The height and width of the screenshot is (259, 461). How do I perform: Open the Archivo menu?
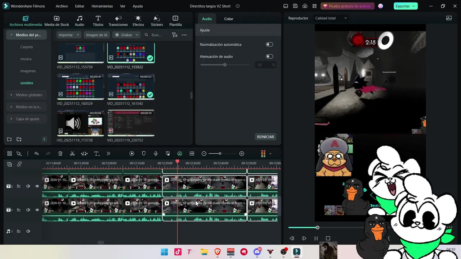(62, 6)
